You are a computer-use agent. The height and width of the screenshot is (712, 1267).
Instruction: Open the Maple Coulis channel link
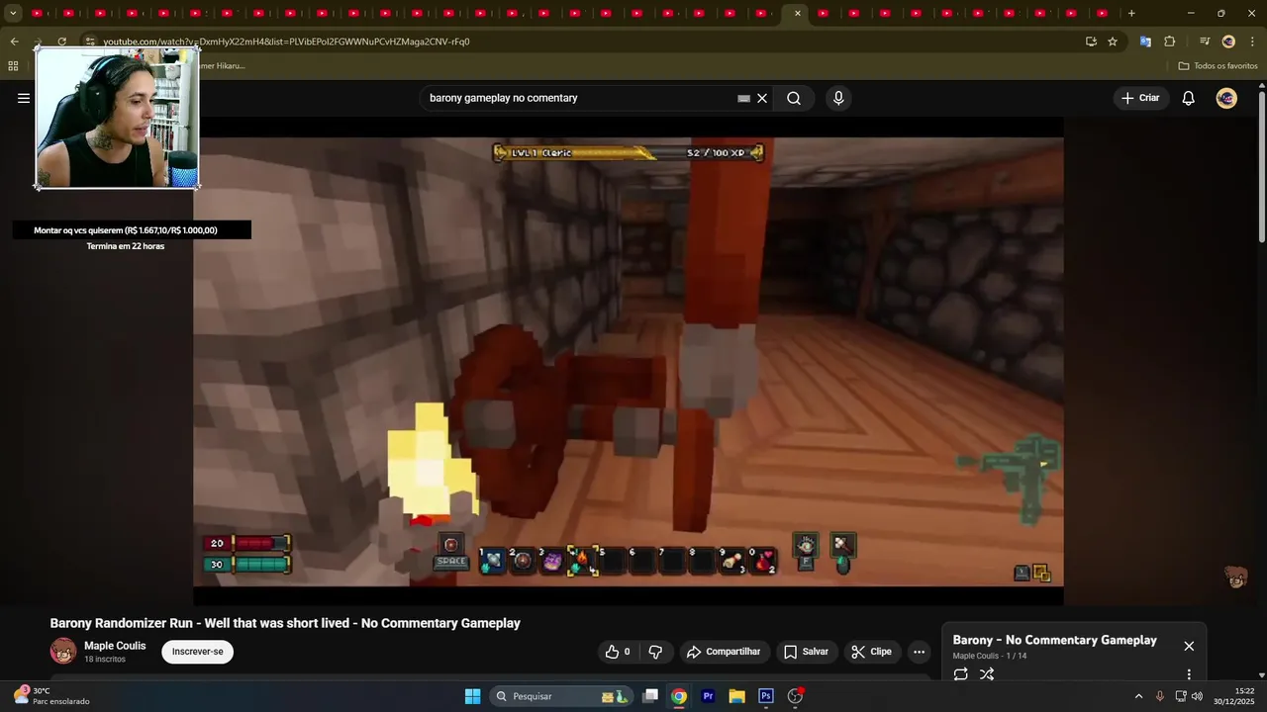115,646
